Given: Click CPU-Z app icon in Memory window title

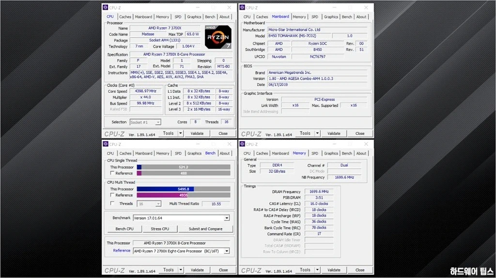Looking at the screenshot, I should (x=242, y=144).
